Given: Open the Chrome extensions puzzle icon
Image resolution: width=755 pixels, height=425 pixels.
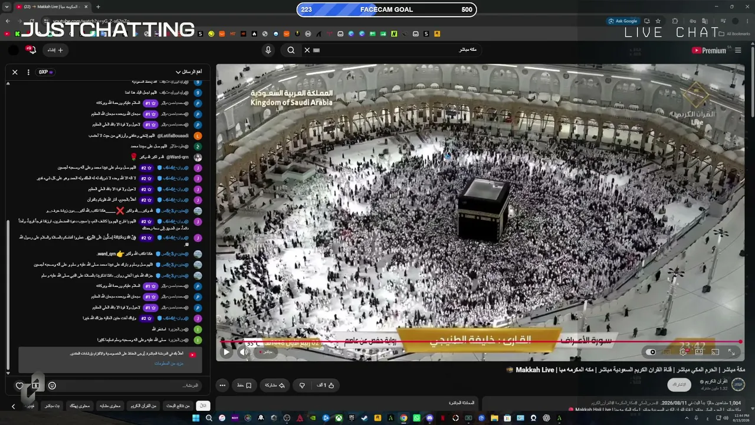Looking at the screenshot, I should pyautogui.click(x=675, y=21).
